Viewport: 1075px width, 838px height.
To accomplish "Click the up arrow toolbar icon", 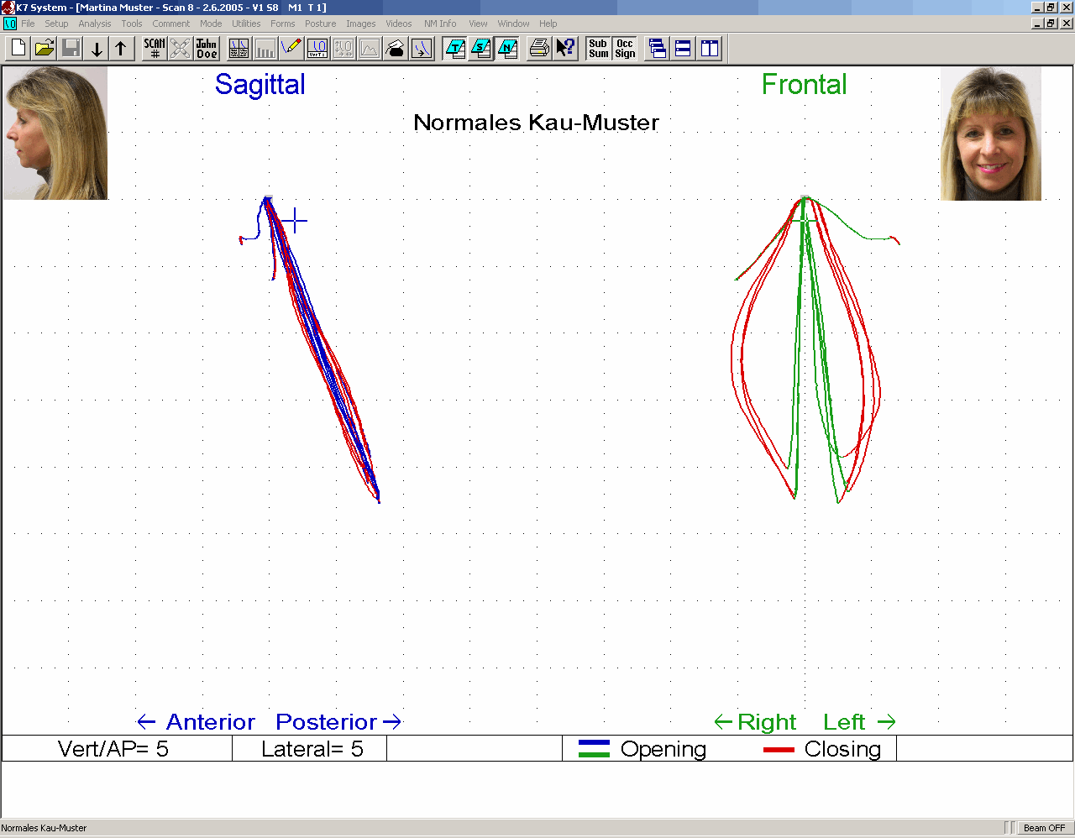I will point(121,49).
